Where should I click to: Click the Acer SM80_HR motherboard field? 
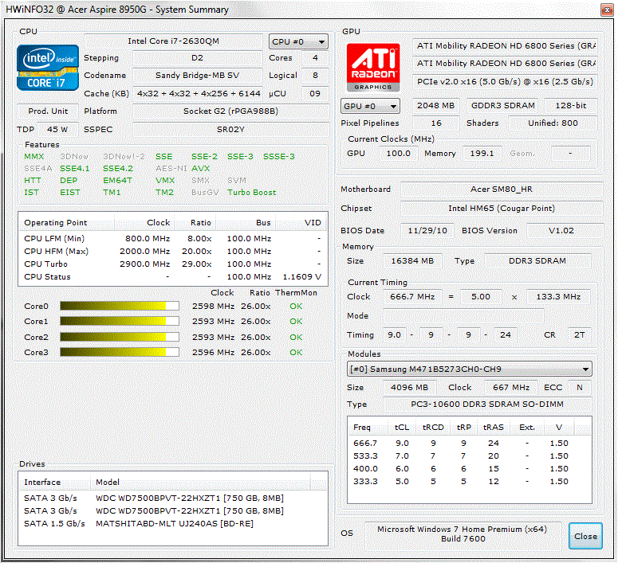click(502, 189)
